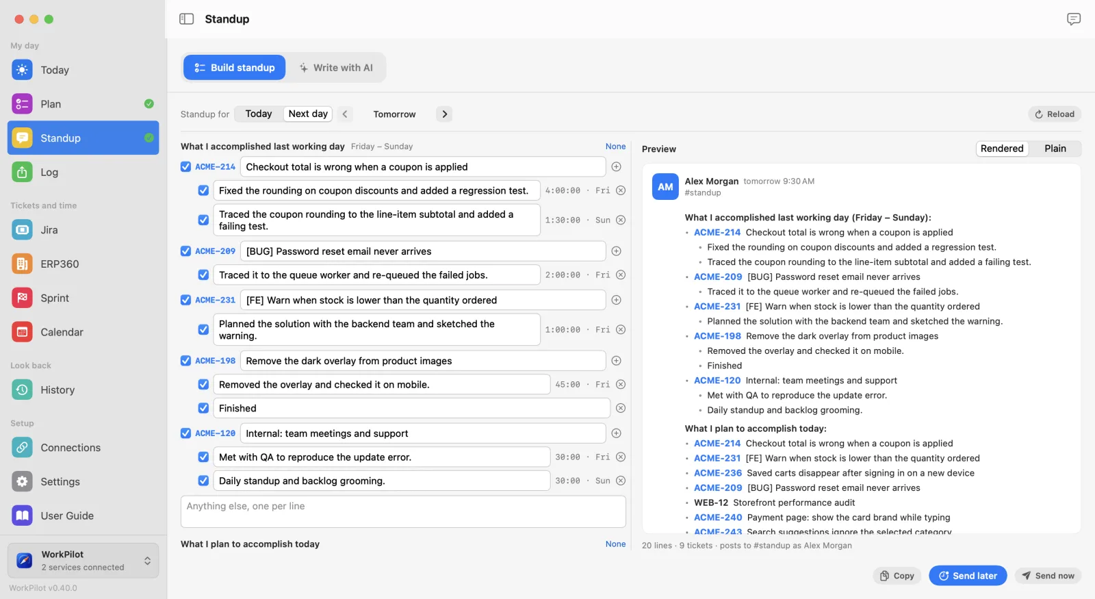The image size is (1095, 599).
Task: Click the ACME-231 ticket key label
Action: tap(215, 300)
